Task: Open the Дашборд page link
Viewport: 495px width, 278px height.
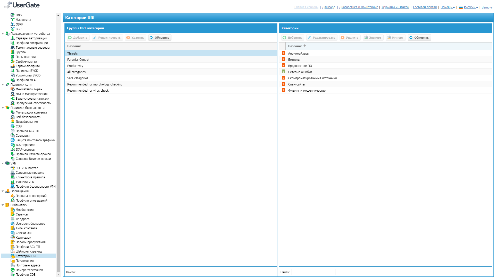Action: point(329,7)
